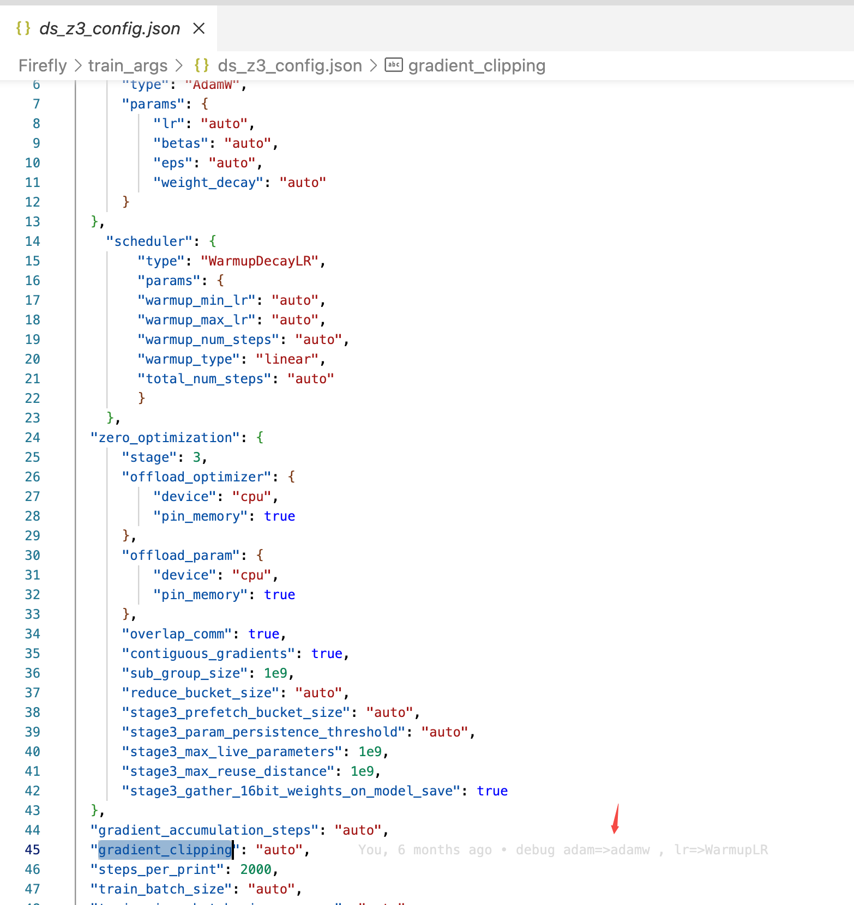This screenshot has height=905, width=854.
Task: Click the highlighted gradient_clipping key
Action: 165,849
